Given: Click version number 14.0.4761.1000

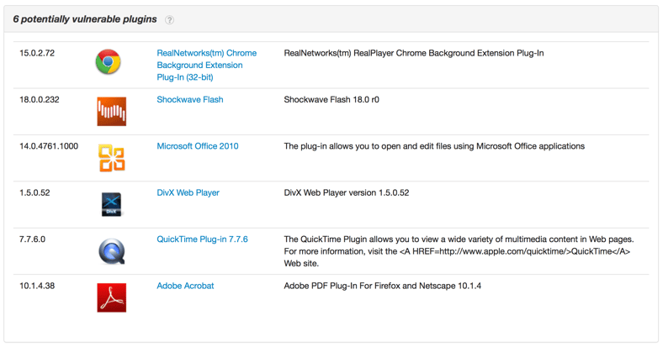Looking at the screenshot, I should point(49,146).
